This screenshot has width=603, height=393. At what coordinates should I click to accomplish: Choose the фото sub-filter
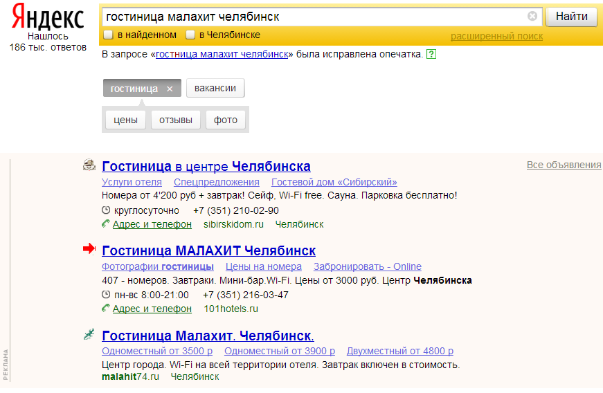[x=226, y=120]
